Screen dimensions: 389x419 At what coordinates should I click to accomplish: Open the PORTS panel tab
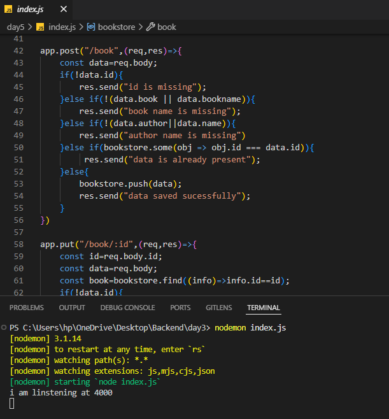[180, 308]
